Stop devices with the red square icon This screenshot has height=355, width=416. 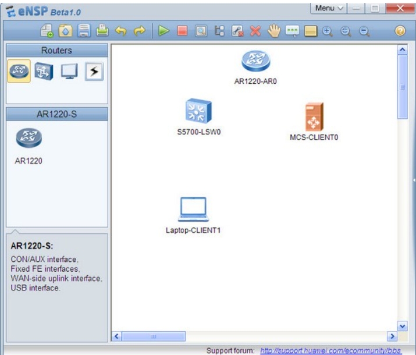click(x=182, y=30)
